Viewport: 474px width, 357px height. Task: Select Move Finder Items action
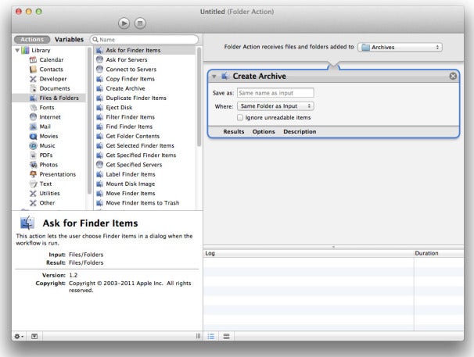(145, 193)
